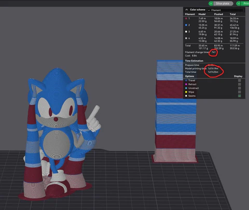
Task: Click the Wipe yellow legend icon
Action: 186,92
